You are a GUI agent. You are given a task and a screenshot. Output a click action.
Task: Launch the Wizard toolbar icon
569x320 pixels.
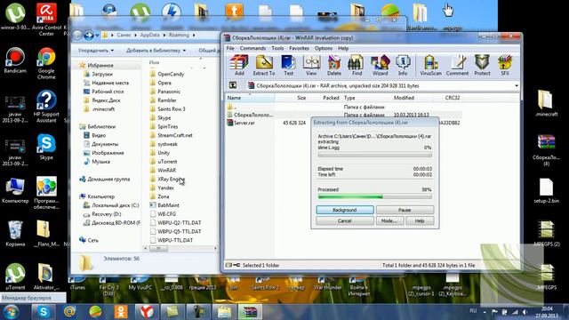tap(380, 65)
